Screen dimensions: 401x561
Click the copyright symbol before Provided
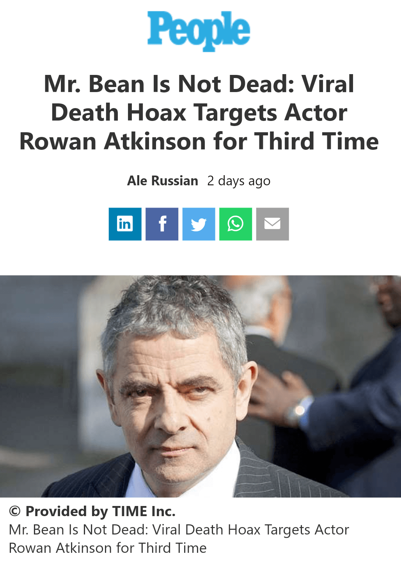click(15, 511)
